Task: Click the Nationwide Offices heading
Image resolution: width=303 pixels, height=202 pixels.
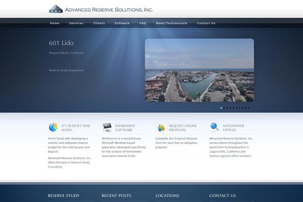Action: coord(233,128)
